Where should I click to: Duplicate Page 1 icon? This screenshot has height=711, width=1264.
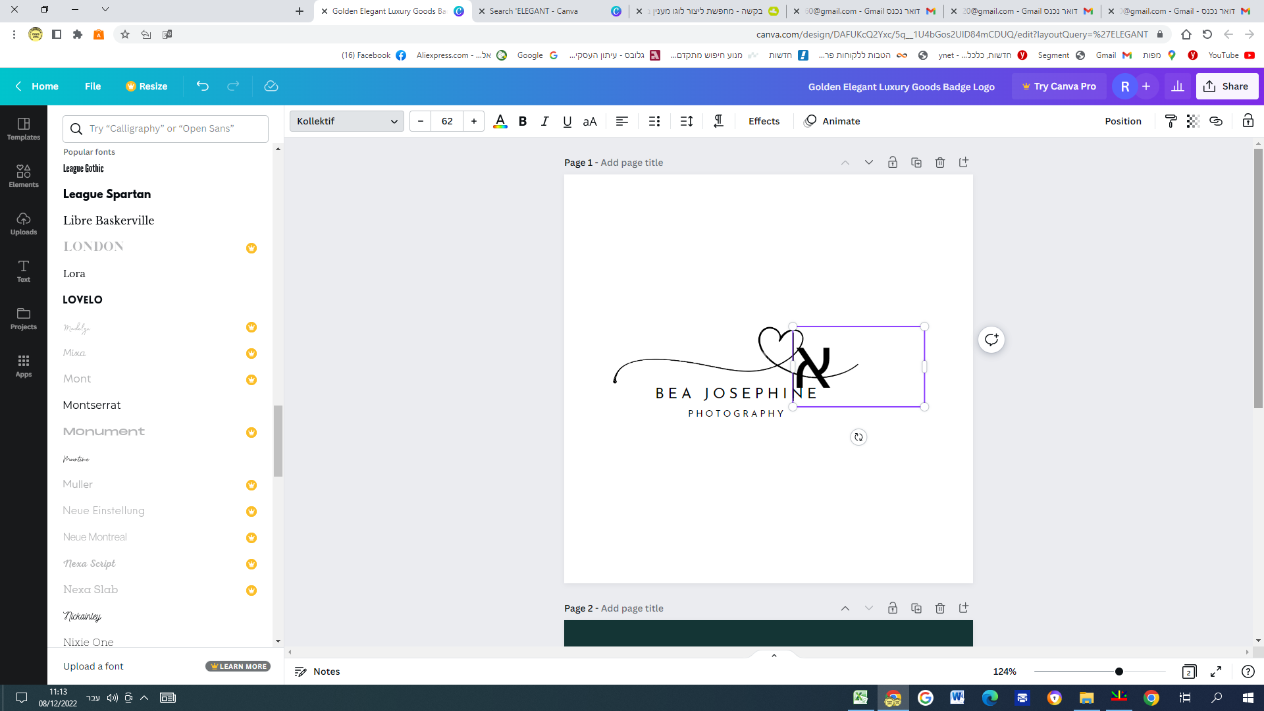coord(916,163)
